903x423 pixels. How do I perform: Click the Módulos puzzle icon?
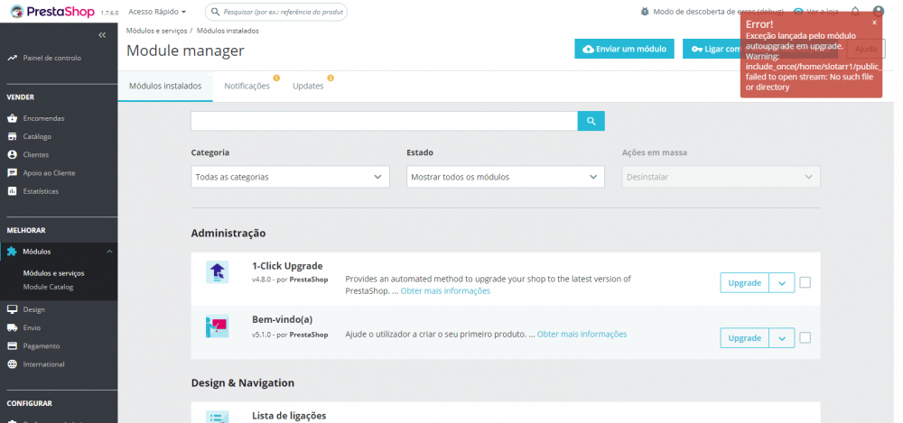pos(12,252)
